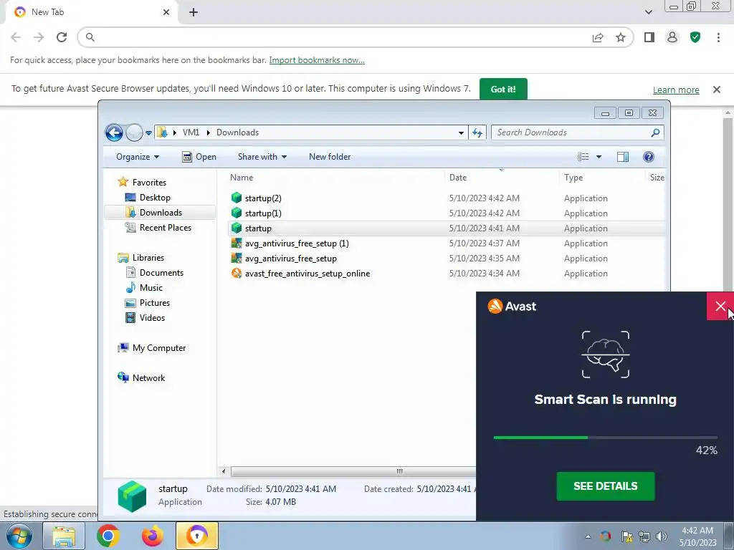Image resolution: width=734 pixels, height=550 pixels.
Task: Click the browser forward arrow
Action: (x=39, y=37)
